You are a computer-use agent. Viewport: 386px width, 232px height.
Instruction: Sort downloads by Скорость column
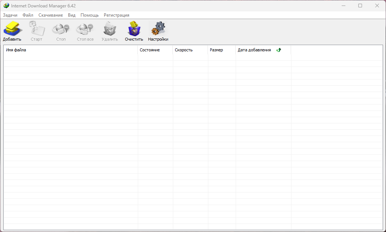pyautogui.click(x=190, y=50)
